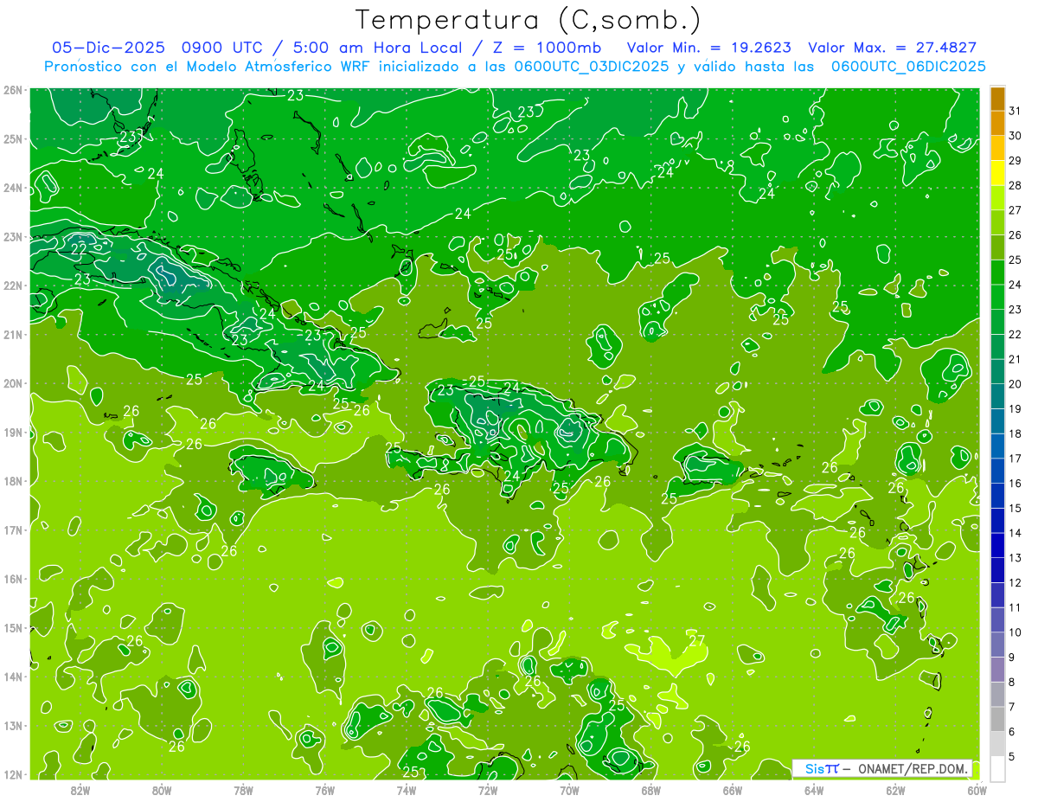
Task: Pick the purple swatch between 9 and 10
Action: point(997,645)
